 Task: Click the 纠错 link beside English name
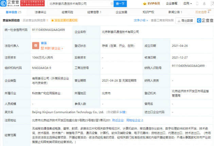(122, 112)
